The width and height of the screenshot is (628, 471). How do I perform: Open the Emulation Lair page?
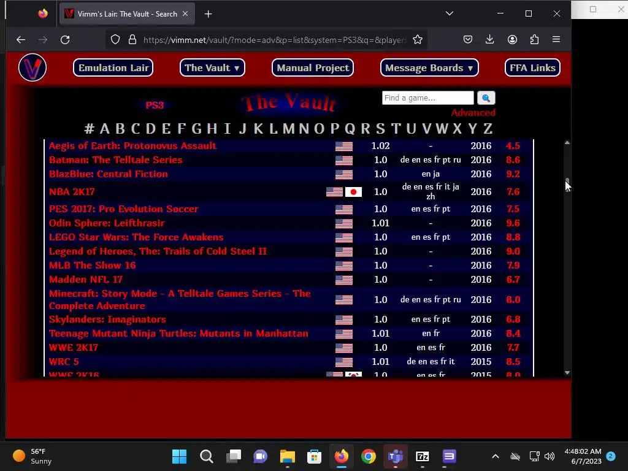coord(113,67)
